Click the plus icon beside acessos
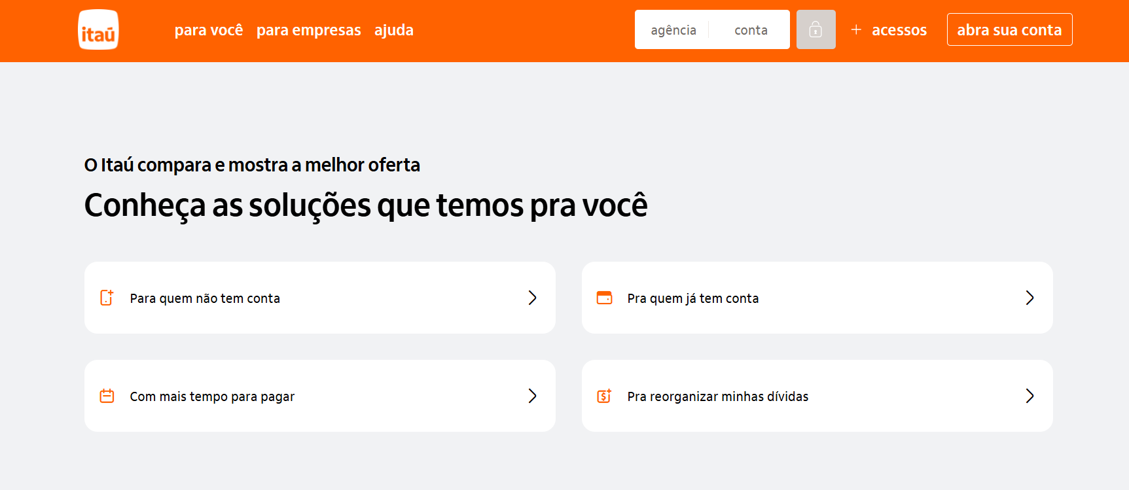This screenshot has height=490, width=1129. coord(855,29)
